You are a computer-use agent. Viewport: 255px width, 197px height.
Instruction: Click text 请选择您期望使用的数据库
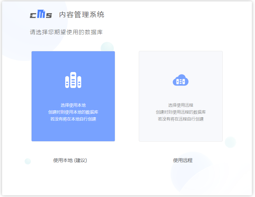coord(66,32)
